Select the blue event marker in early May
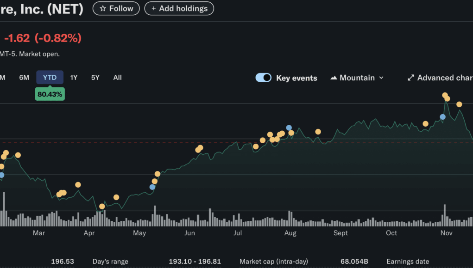Image resolution: width=473 pixels, height=268 pixels. [x=152, y=187]
